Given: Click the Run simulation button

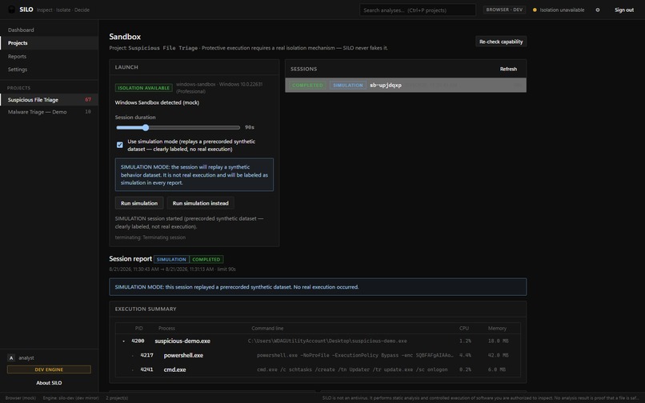Looking at the screenshot, I should (139, 203).
